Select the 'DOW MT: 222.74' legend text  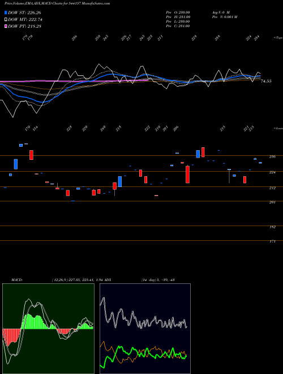[x=25, y=20]
